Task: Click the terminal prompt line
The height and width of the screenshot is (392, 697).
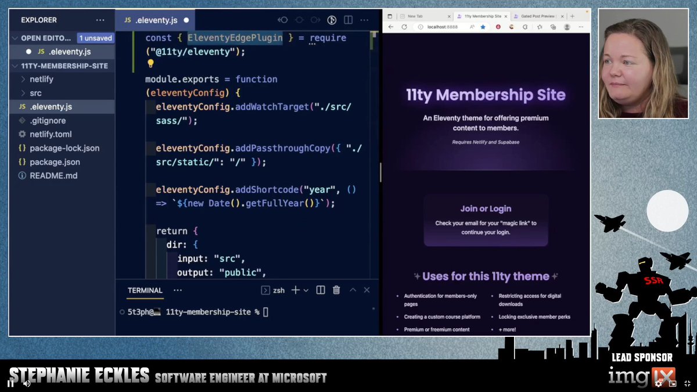Action: pos(193,312)
